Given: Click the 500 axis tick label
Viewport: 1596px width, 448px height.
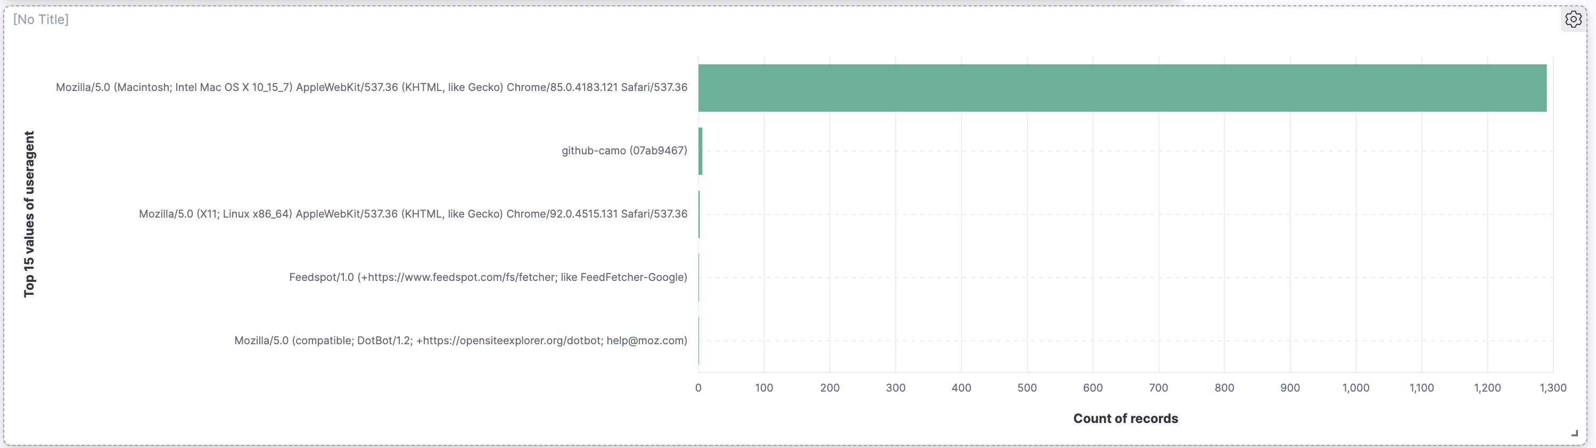Looking at the screenshot, I should click(1026, 388).
